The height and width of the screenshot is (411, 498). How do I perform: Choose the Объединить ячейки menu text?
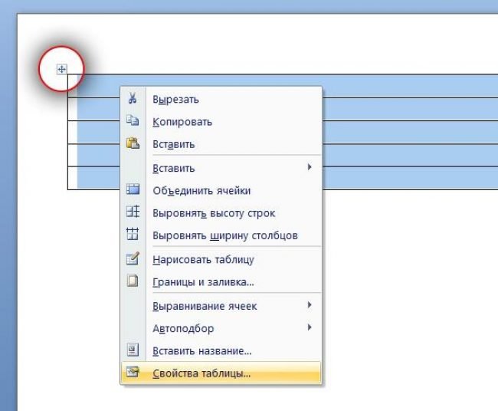[x=201, y=190]
